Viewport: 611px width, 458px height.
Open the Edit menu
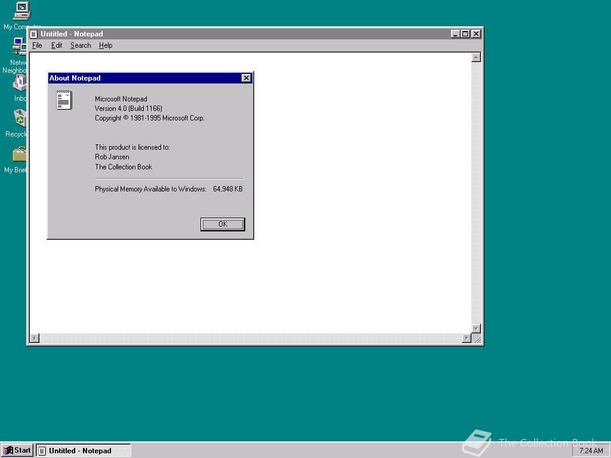click(57, 45)
